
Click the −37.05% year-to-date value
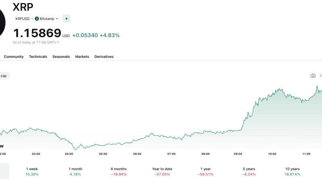162,174
